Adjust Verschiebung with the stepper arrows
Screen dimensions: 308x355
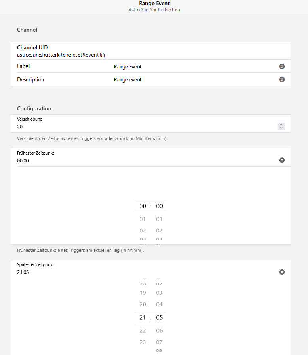click(x=281, y=127)
